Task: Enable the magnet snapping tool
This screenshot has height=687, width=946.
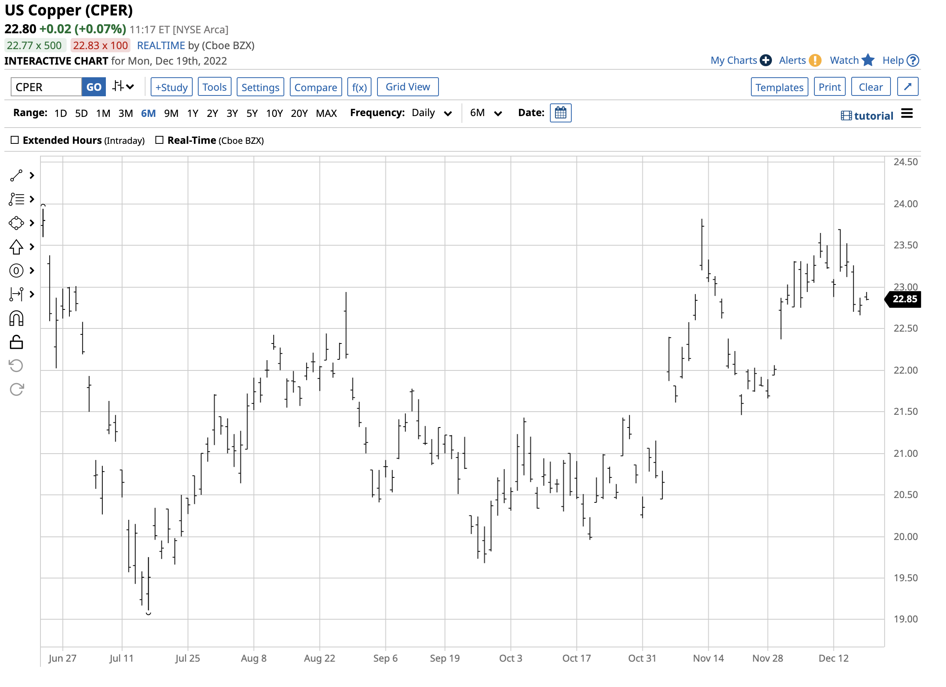Action: click(x=16, y=319)
